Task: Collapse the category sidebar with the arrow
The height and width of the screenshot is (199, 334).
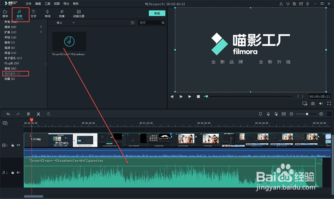Action: 46,64
